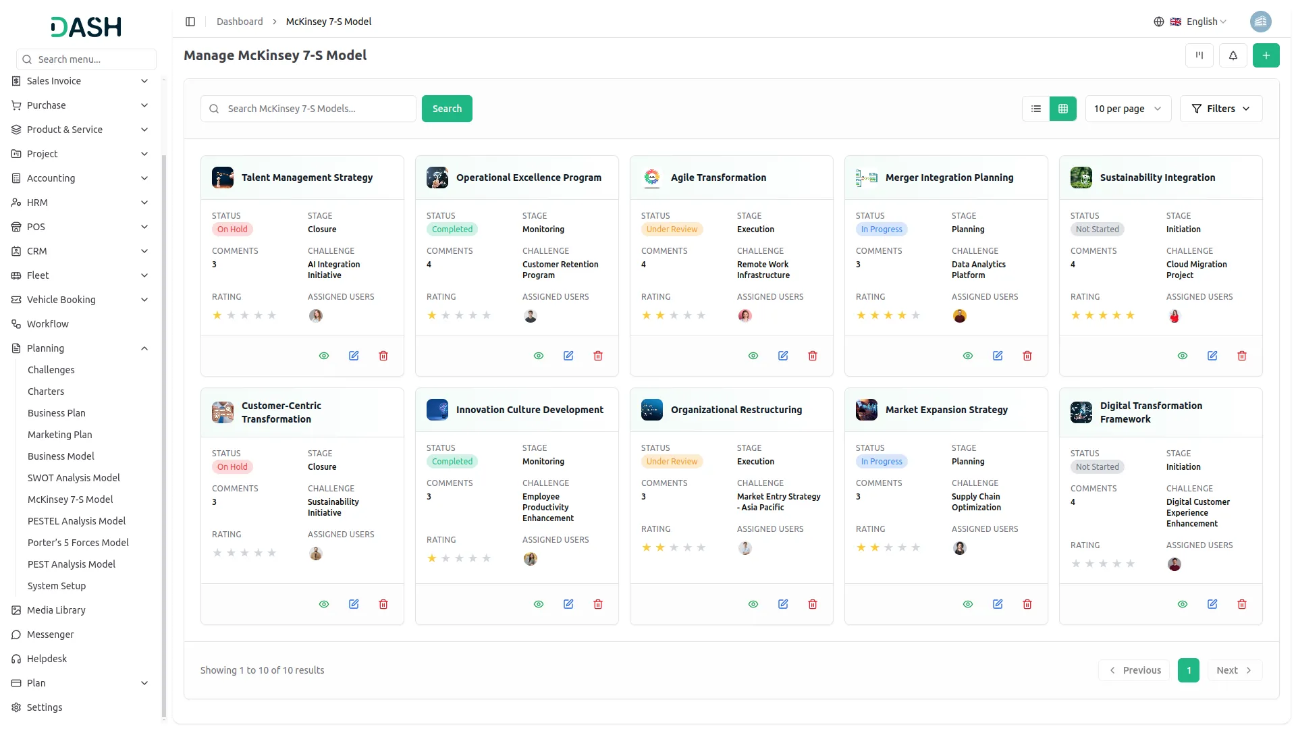Image resolution: width=1296 pixels, height=729 pixels.
Task: Delete the Merger Integration Planning card
Action: [x=1027, y=356]
